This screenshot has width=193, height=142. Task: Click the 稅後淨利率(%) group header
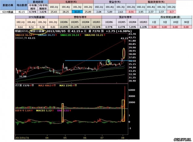point(156,2)
